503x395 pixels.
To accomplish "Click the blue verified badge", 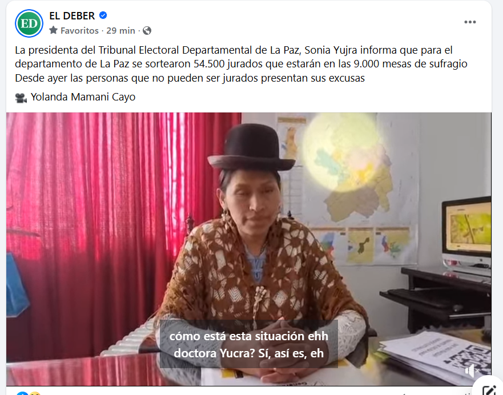I will (x=103, y=15).
